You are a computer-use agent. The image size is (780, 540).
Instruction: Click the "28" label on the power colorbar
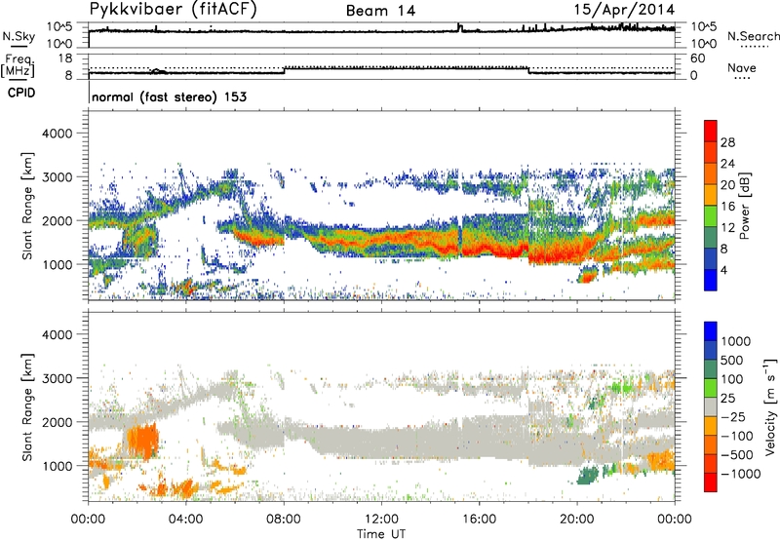727,142
